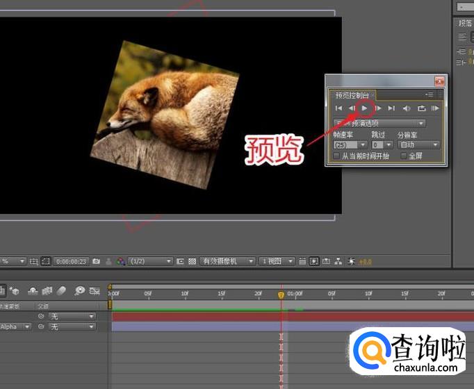Enable 从当前时间开始 checkbox
The image size is (474, 389).
tap(337, 156)
